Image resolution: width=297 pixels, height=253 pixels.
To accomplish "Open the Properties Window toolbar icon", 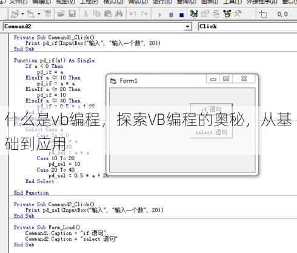I will pos(205,14).
